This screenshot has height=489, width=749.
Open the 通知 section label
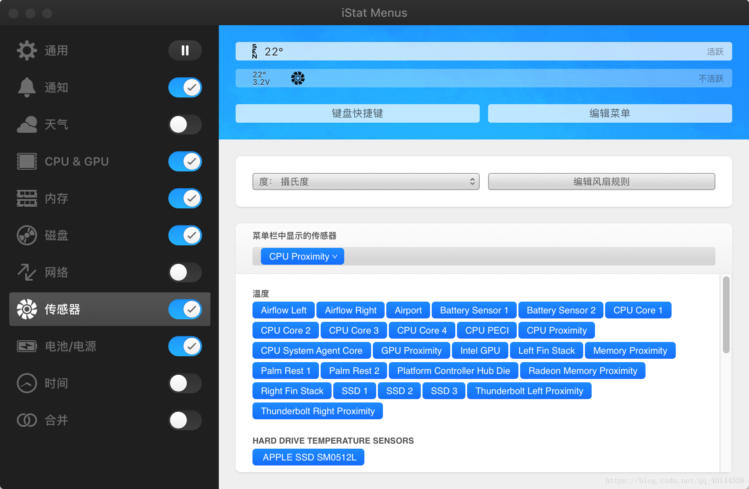pos(56,87)
